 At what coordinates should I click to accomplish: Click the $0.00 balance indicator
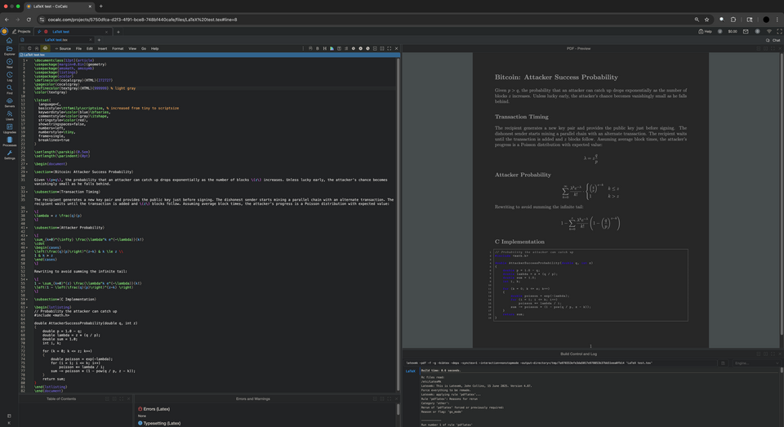point(733,32)
